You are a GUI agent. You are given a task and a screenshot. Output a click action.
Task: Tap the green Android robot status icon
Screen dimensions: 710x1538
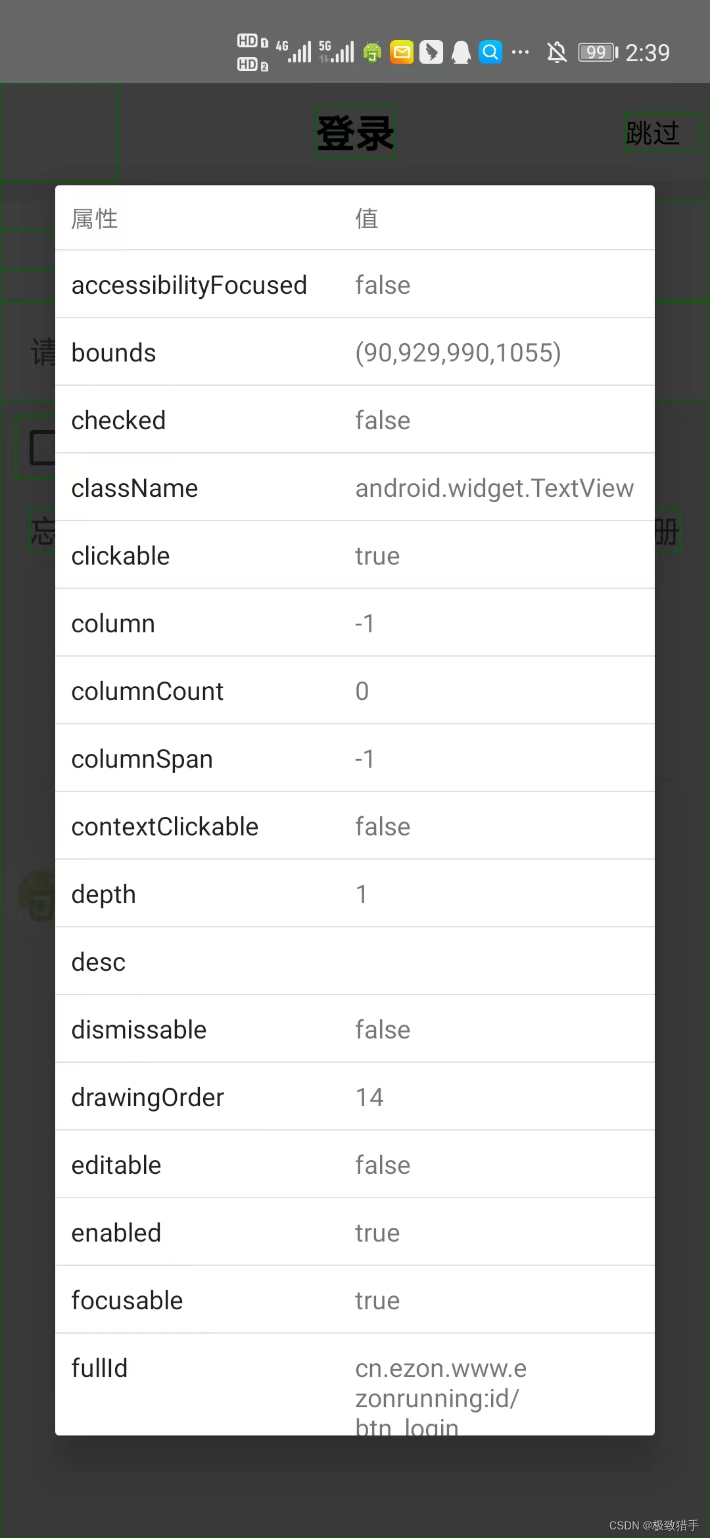point(373,52)
